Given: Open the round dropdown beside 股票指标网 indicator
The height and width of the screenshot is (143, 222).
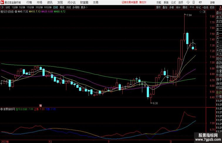Looking at the screenshot, I should tap(1, 109).
